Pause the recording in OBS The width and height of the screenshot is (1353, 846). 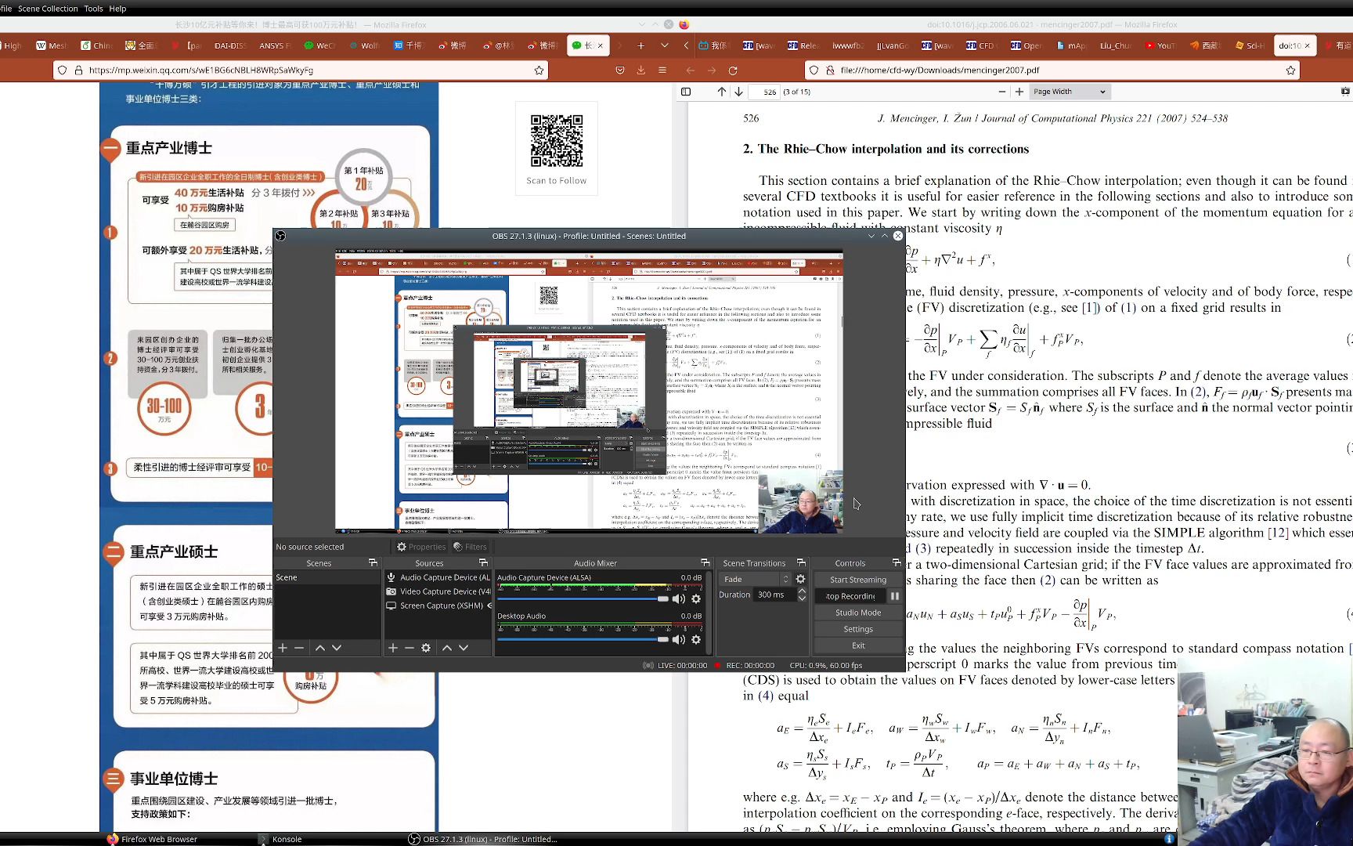point(895,596)
